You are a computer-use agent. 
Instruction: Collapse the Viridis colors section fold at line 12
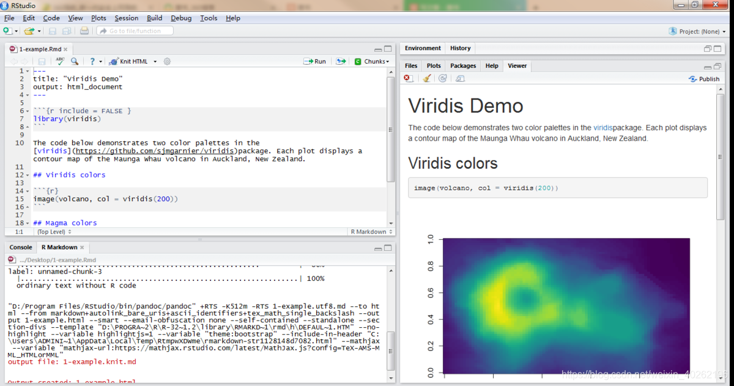tap(28, 175)
